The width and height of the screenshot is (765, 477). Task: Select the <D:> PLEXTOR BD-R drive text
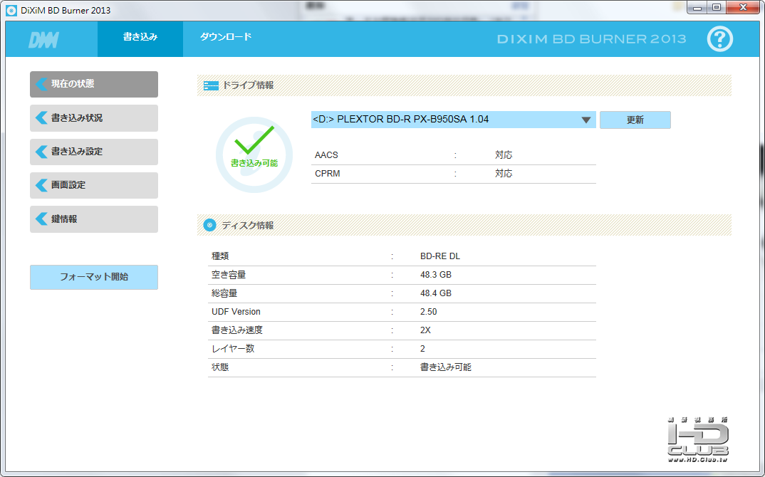400,120
